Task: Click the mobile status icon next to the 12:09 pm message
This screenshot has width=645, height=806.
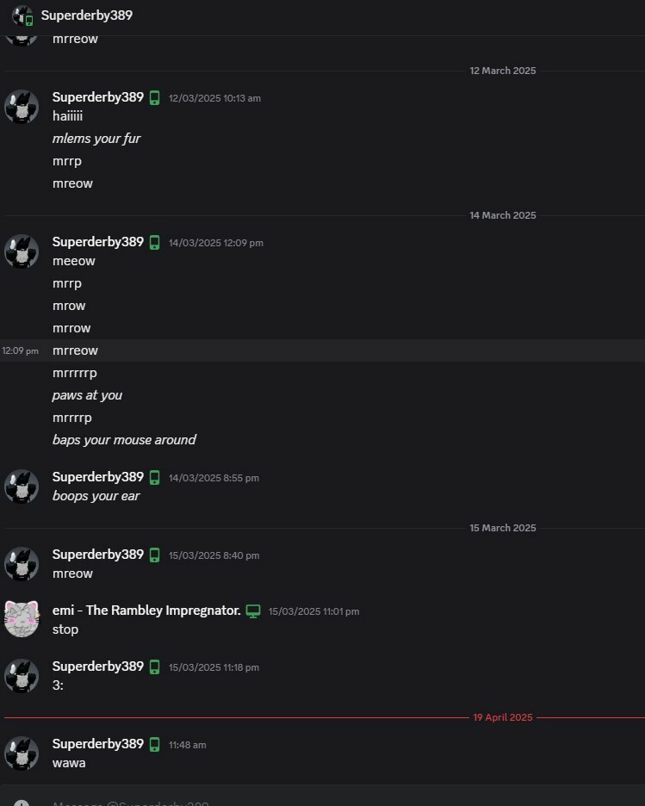Action: pyautogui.click(x=155, y=242)
